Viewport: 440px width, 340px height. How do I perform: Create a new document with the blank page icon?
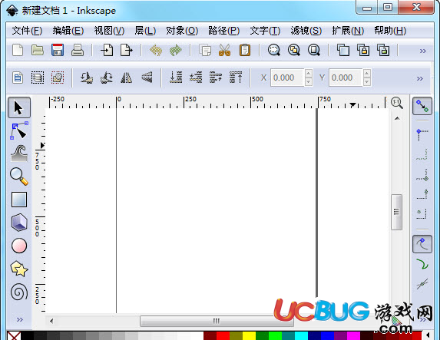coord(18,50)
